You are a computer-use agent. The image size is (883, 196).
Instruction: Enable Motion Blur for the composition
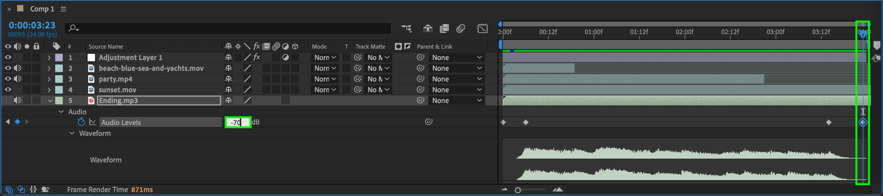(x=461, y=28)
